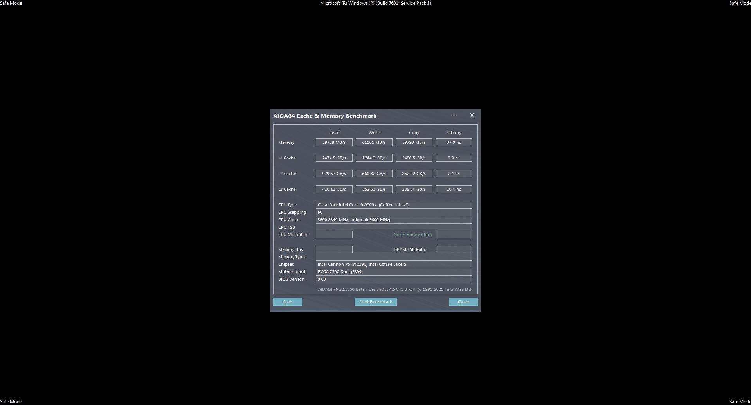Image resolution: width=751 pixels, height=405 pixels.
Task: Select Memory Write value 61101 MB/s
Action: click(374, 142)
